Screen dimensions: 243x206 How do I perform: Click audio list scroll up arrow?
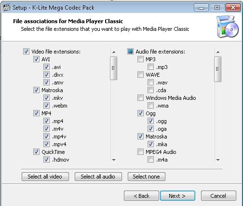[218, 52]
